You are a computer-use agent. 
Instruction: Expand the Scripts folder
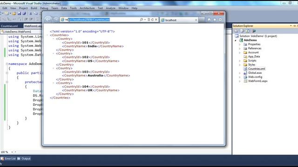(240, 61)
